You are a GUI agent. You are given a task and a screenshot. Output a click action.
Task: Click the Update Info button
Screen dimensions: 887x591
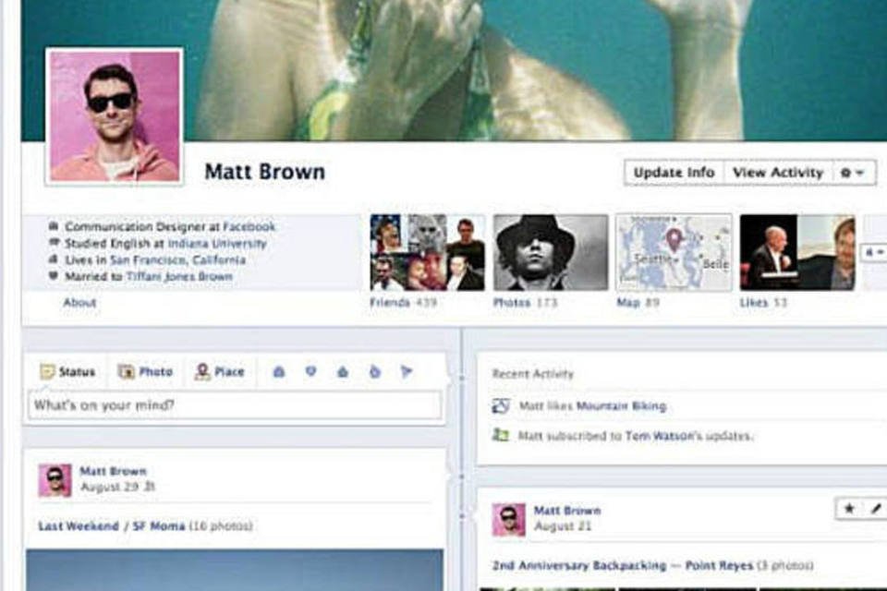(x=674, y=173)
